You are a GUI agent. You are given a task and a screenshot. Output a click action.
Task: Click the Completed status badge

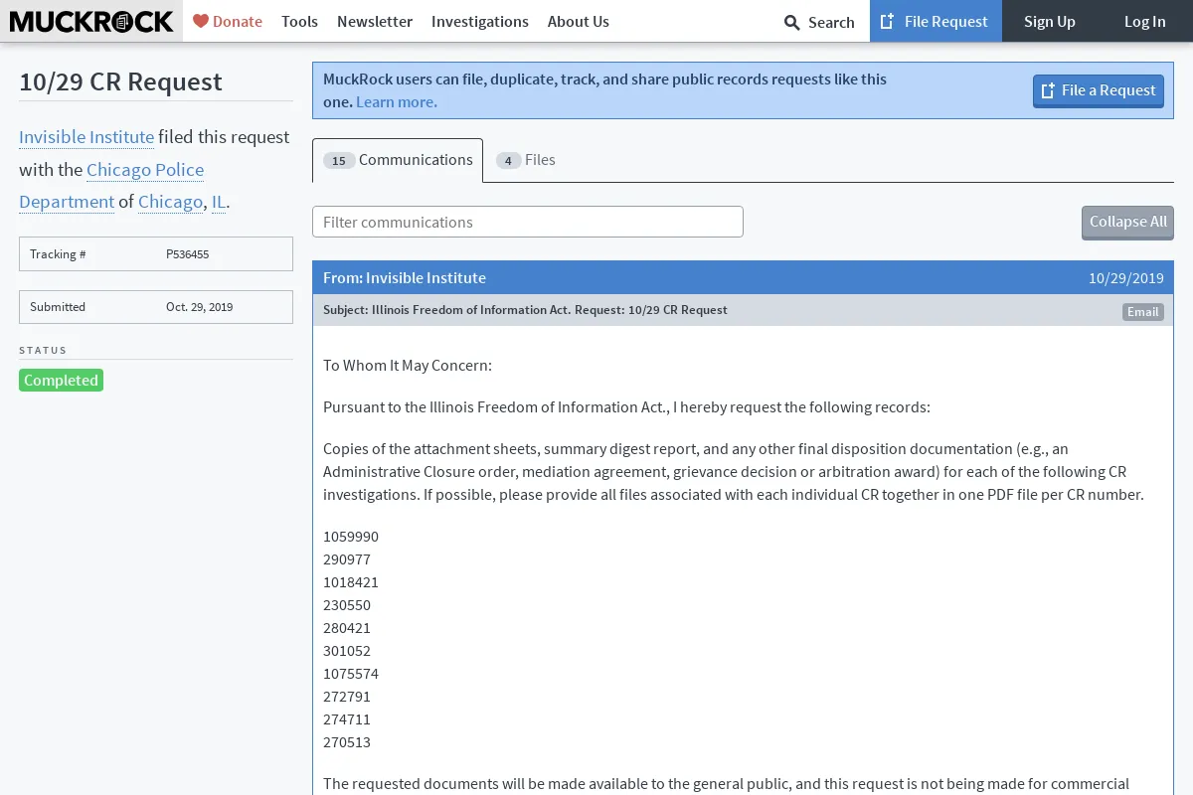[x=61, y=380]
